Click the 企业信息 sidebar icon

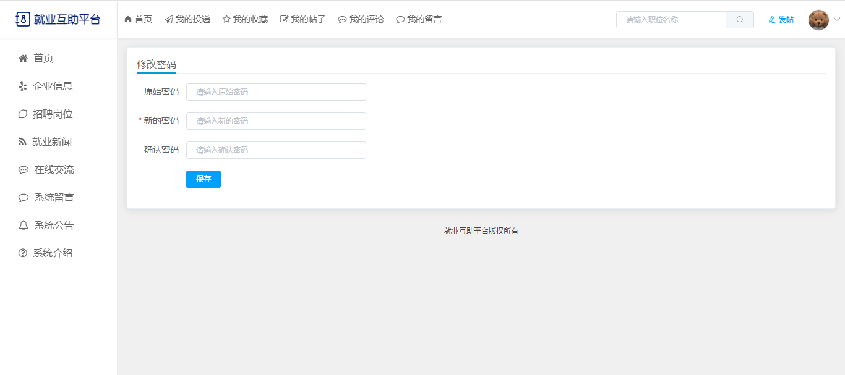click(23, 86)
